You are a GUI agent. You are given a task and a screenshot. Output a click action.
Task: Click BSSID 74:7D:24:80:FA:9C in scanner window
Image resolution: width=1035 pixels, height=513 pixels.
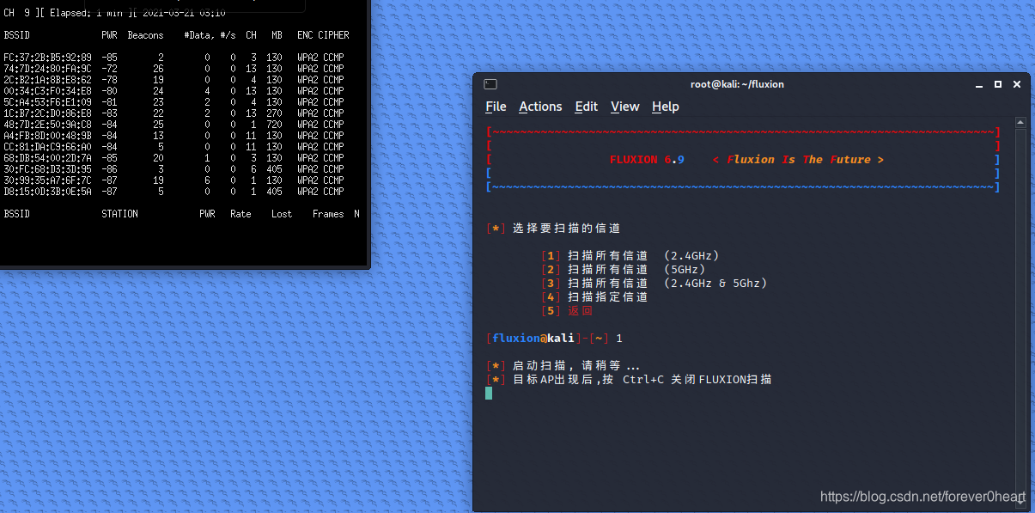click(x=47, y=69)
